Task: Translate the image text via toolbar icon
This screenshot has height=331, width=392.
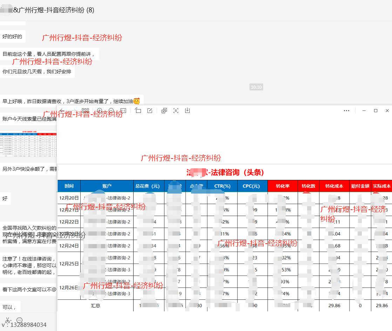Action: click(164, 110)
